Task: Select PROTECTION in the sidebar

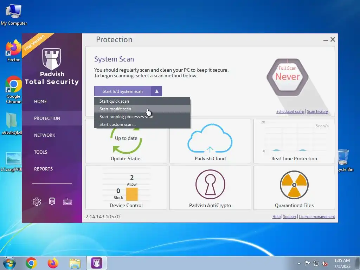Action: pyautogui.click(x=52, y=118)
